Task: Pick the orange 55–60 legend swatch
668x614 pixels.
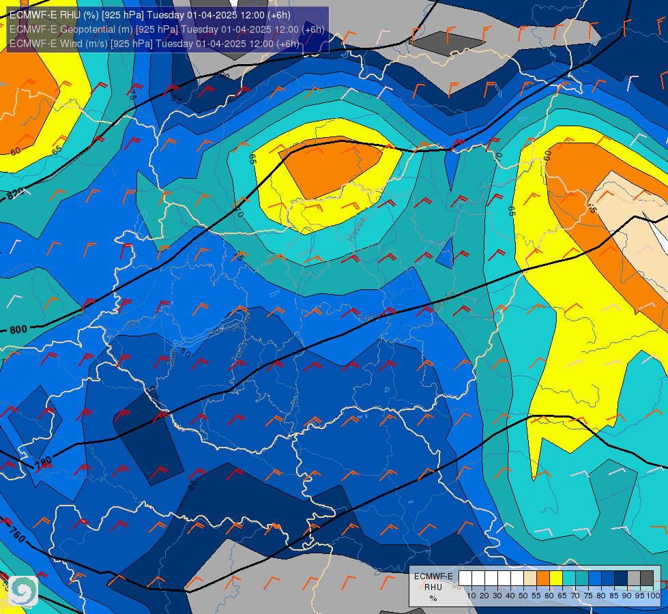Action: tap(543, 578)
